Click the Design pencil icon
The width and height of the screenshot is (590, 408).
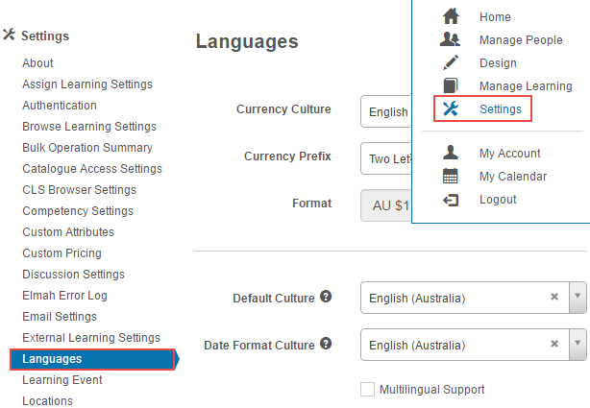click(450, 63)
